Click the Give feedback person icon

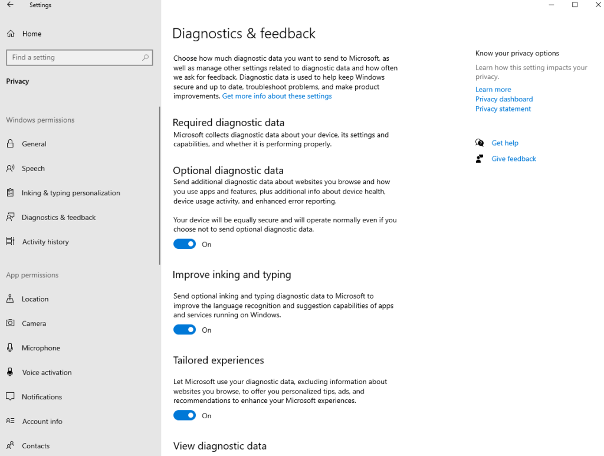tap(480, 159)
